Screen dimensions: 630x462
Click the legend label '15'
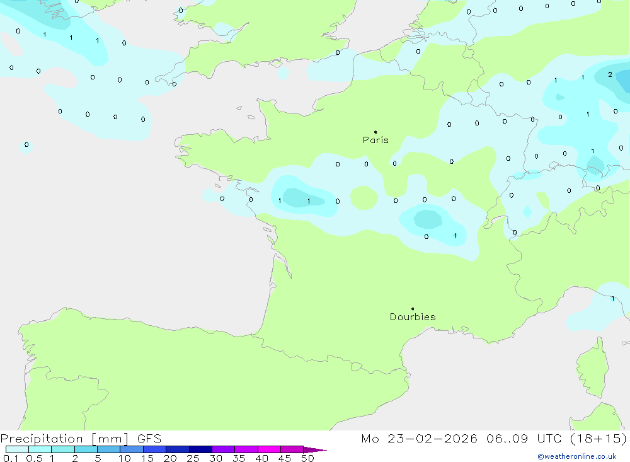pyautogui.click(x=147, y=458)
